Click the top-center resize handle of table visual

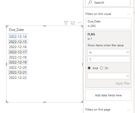click(x=45, y=26)
